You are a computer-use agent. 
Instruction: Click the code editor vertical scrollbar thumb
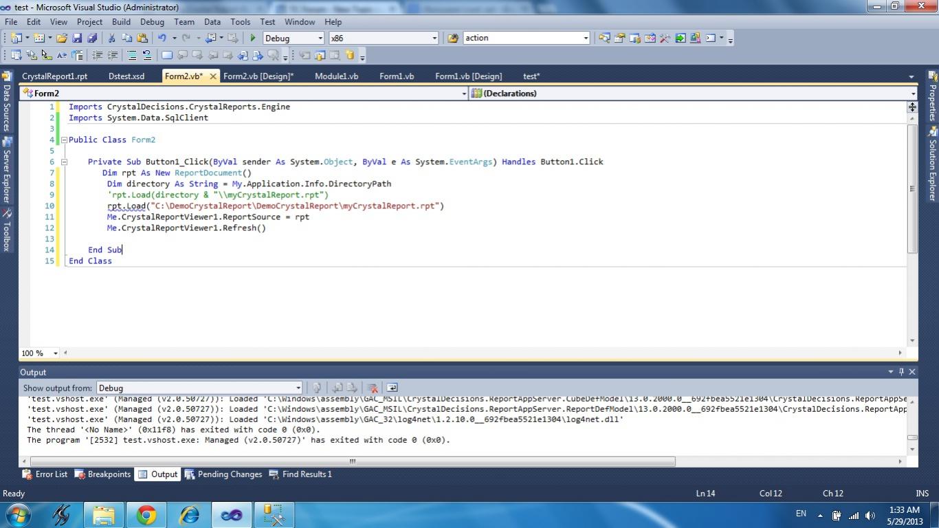click(x=912, y=189)
